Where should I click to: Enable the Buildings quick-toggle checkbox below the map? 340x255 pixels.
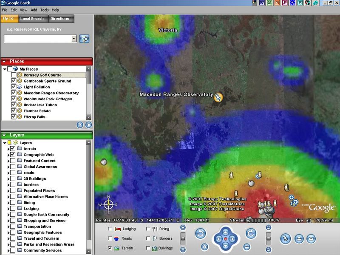pos(148,248)
